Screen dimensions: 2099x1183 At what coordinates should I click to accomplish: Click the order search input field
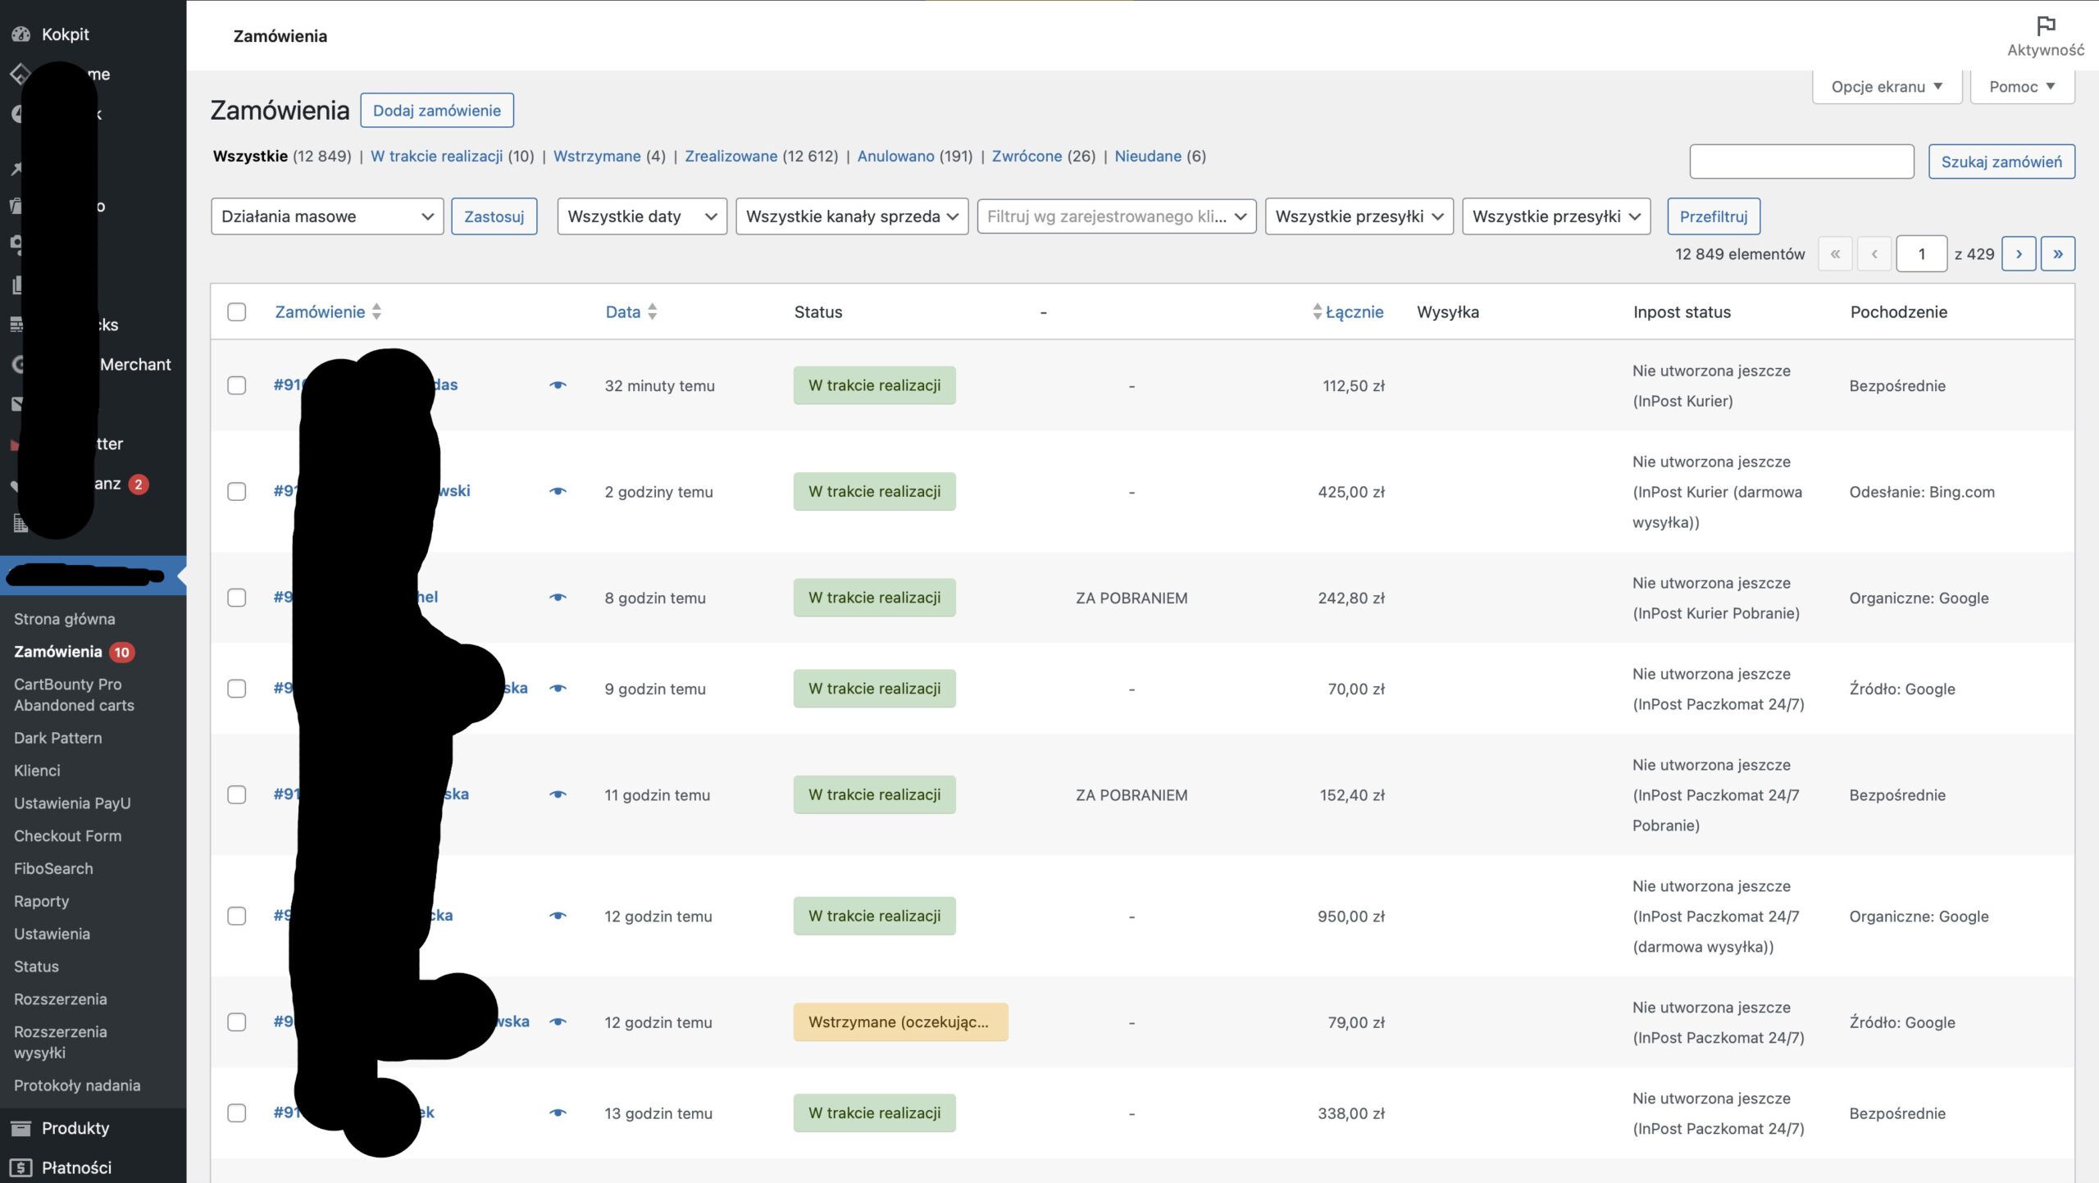tap(1801, 162)
